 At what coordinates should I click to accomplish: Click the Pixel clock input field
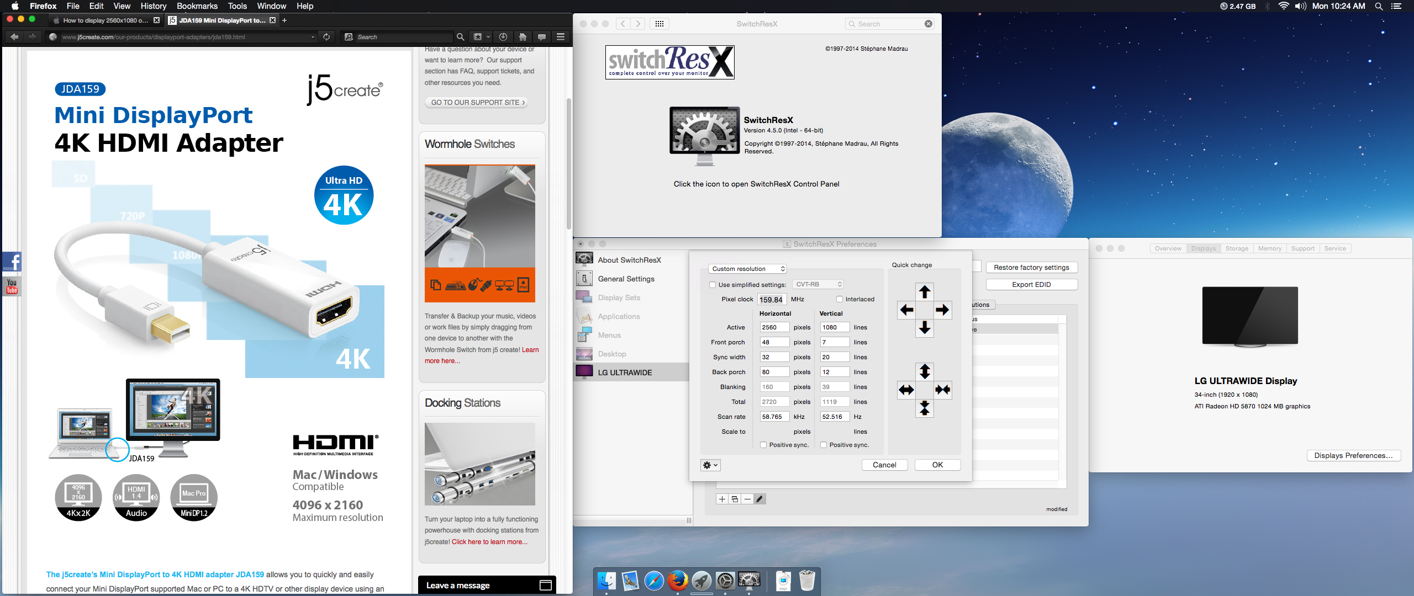click(771, 300)
